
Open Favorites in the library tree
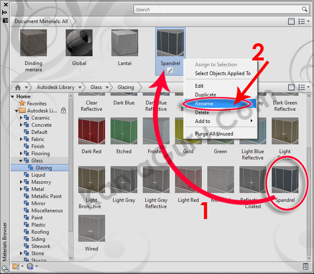click(x=36, y=104)
